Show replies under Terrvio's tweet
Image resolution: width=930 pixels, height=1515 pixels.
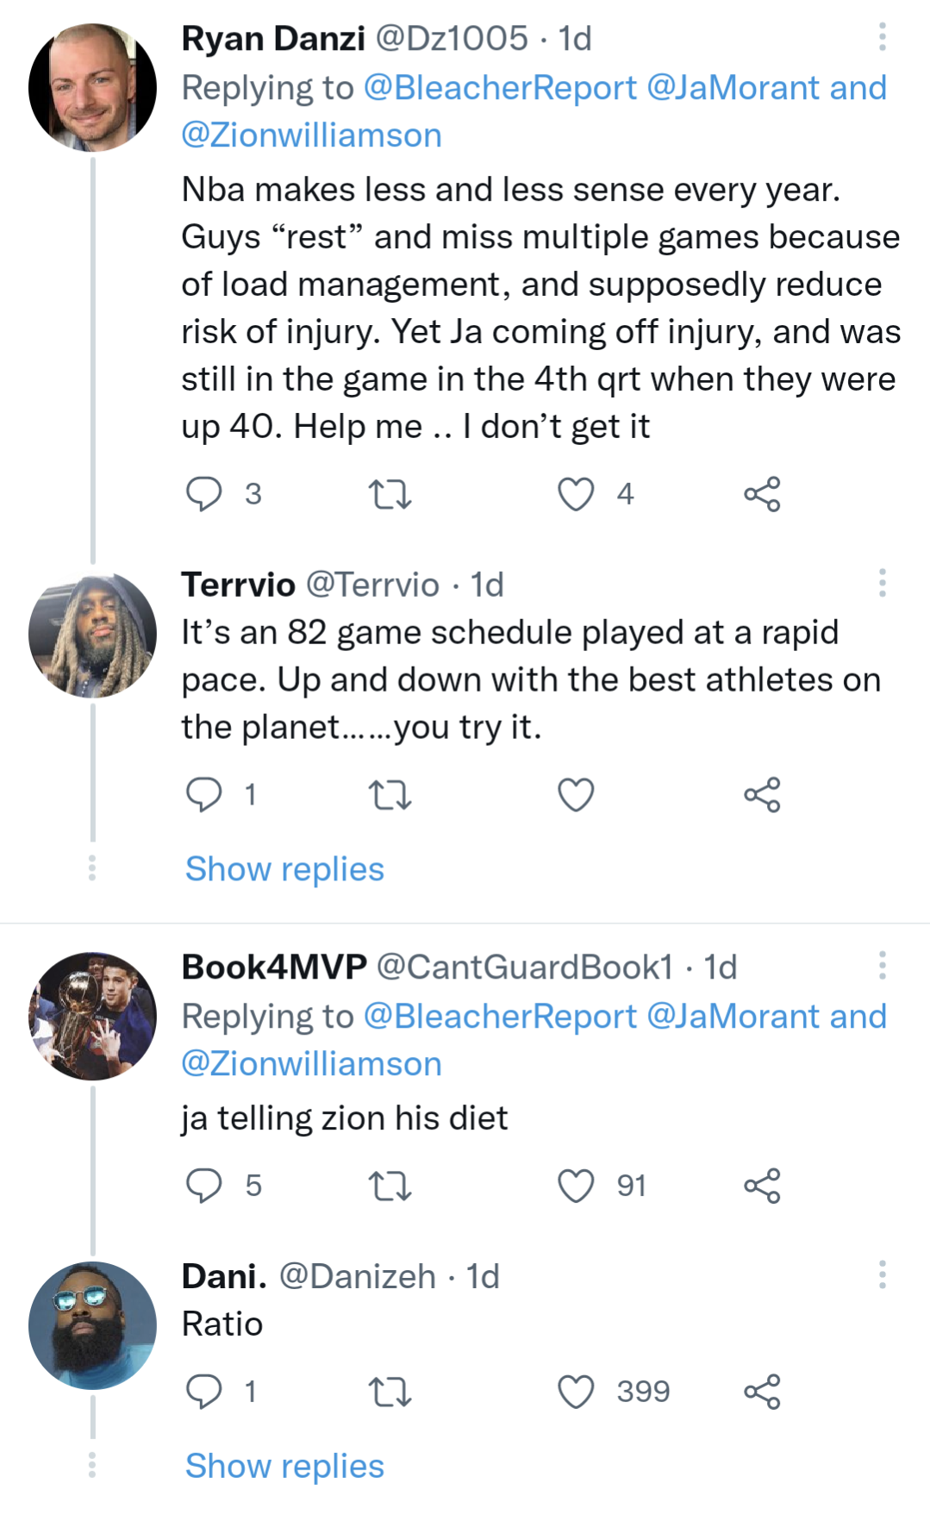(x=284, y=868)
